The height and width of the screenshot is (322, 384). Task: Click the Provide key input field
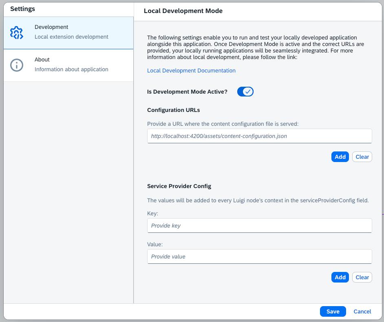coord(260,225)
